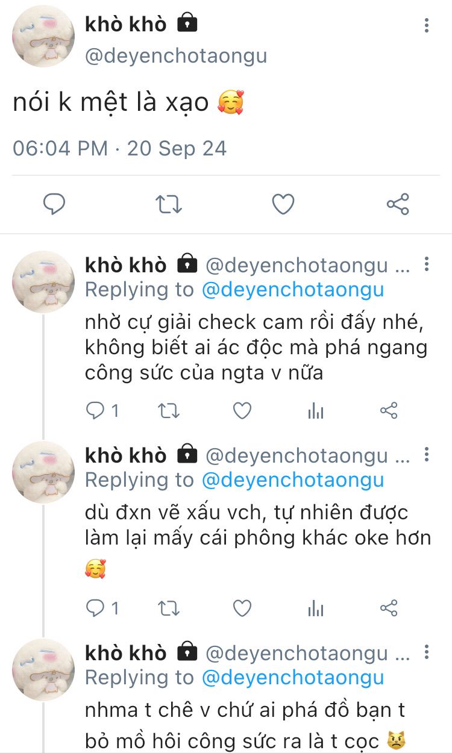Retweet the "nhờ cự giải check cam" reply
This screenshot has width=452, height=753.
(169, 411)
